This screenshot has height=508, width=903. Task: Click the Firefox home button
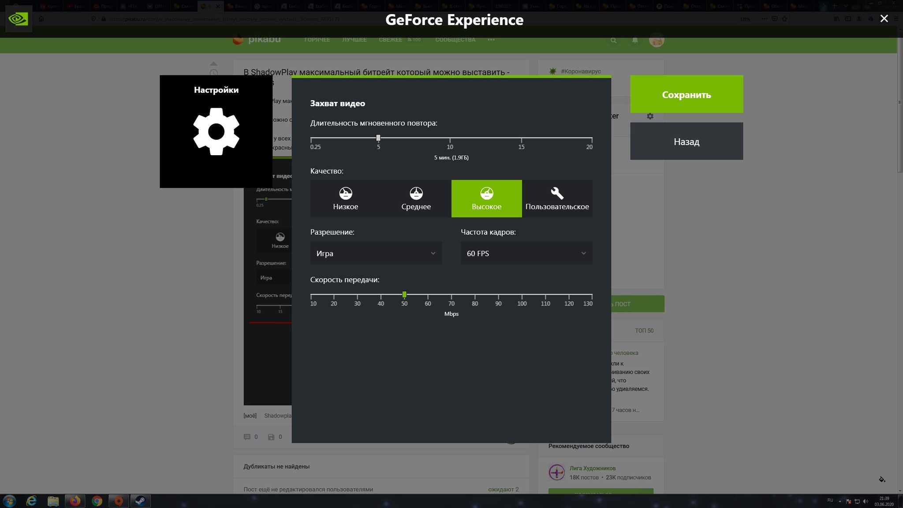[41, 19]
